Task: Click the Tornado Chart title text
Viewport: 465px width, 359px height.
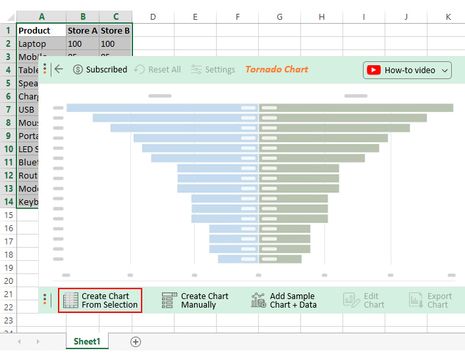Action: click(277, 69)
